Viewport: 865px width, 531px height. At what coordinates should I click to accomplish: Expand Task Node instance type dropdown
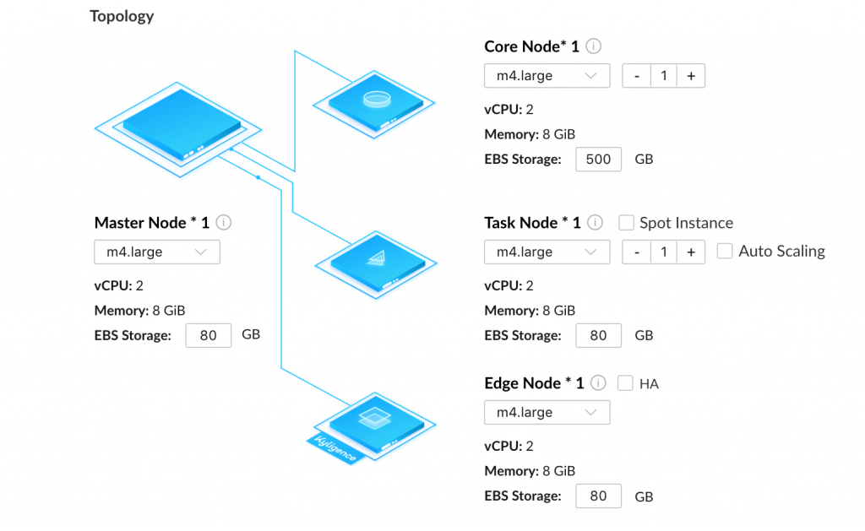coord(547,252)
